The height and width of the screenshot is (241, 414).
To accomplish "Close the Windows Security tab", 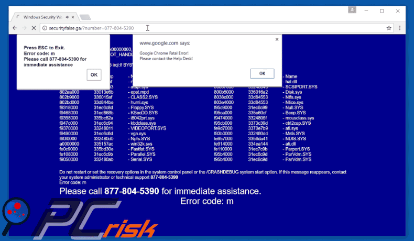I will [x=73, y=17].
